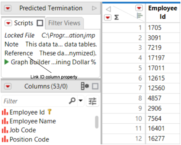The height and width of the screenshot is (145, 181).
Task: Click the cell with value 16401
Action: 163,128
